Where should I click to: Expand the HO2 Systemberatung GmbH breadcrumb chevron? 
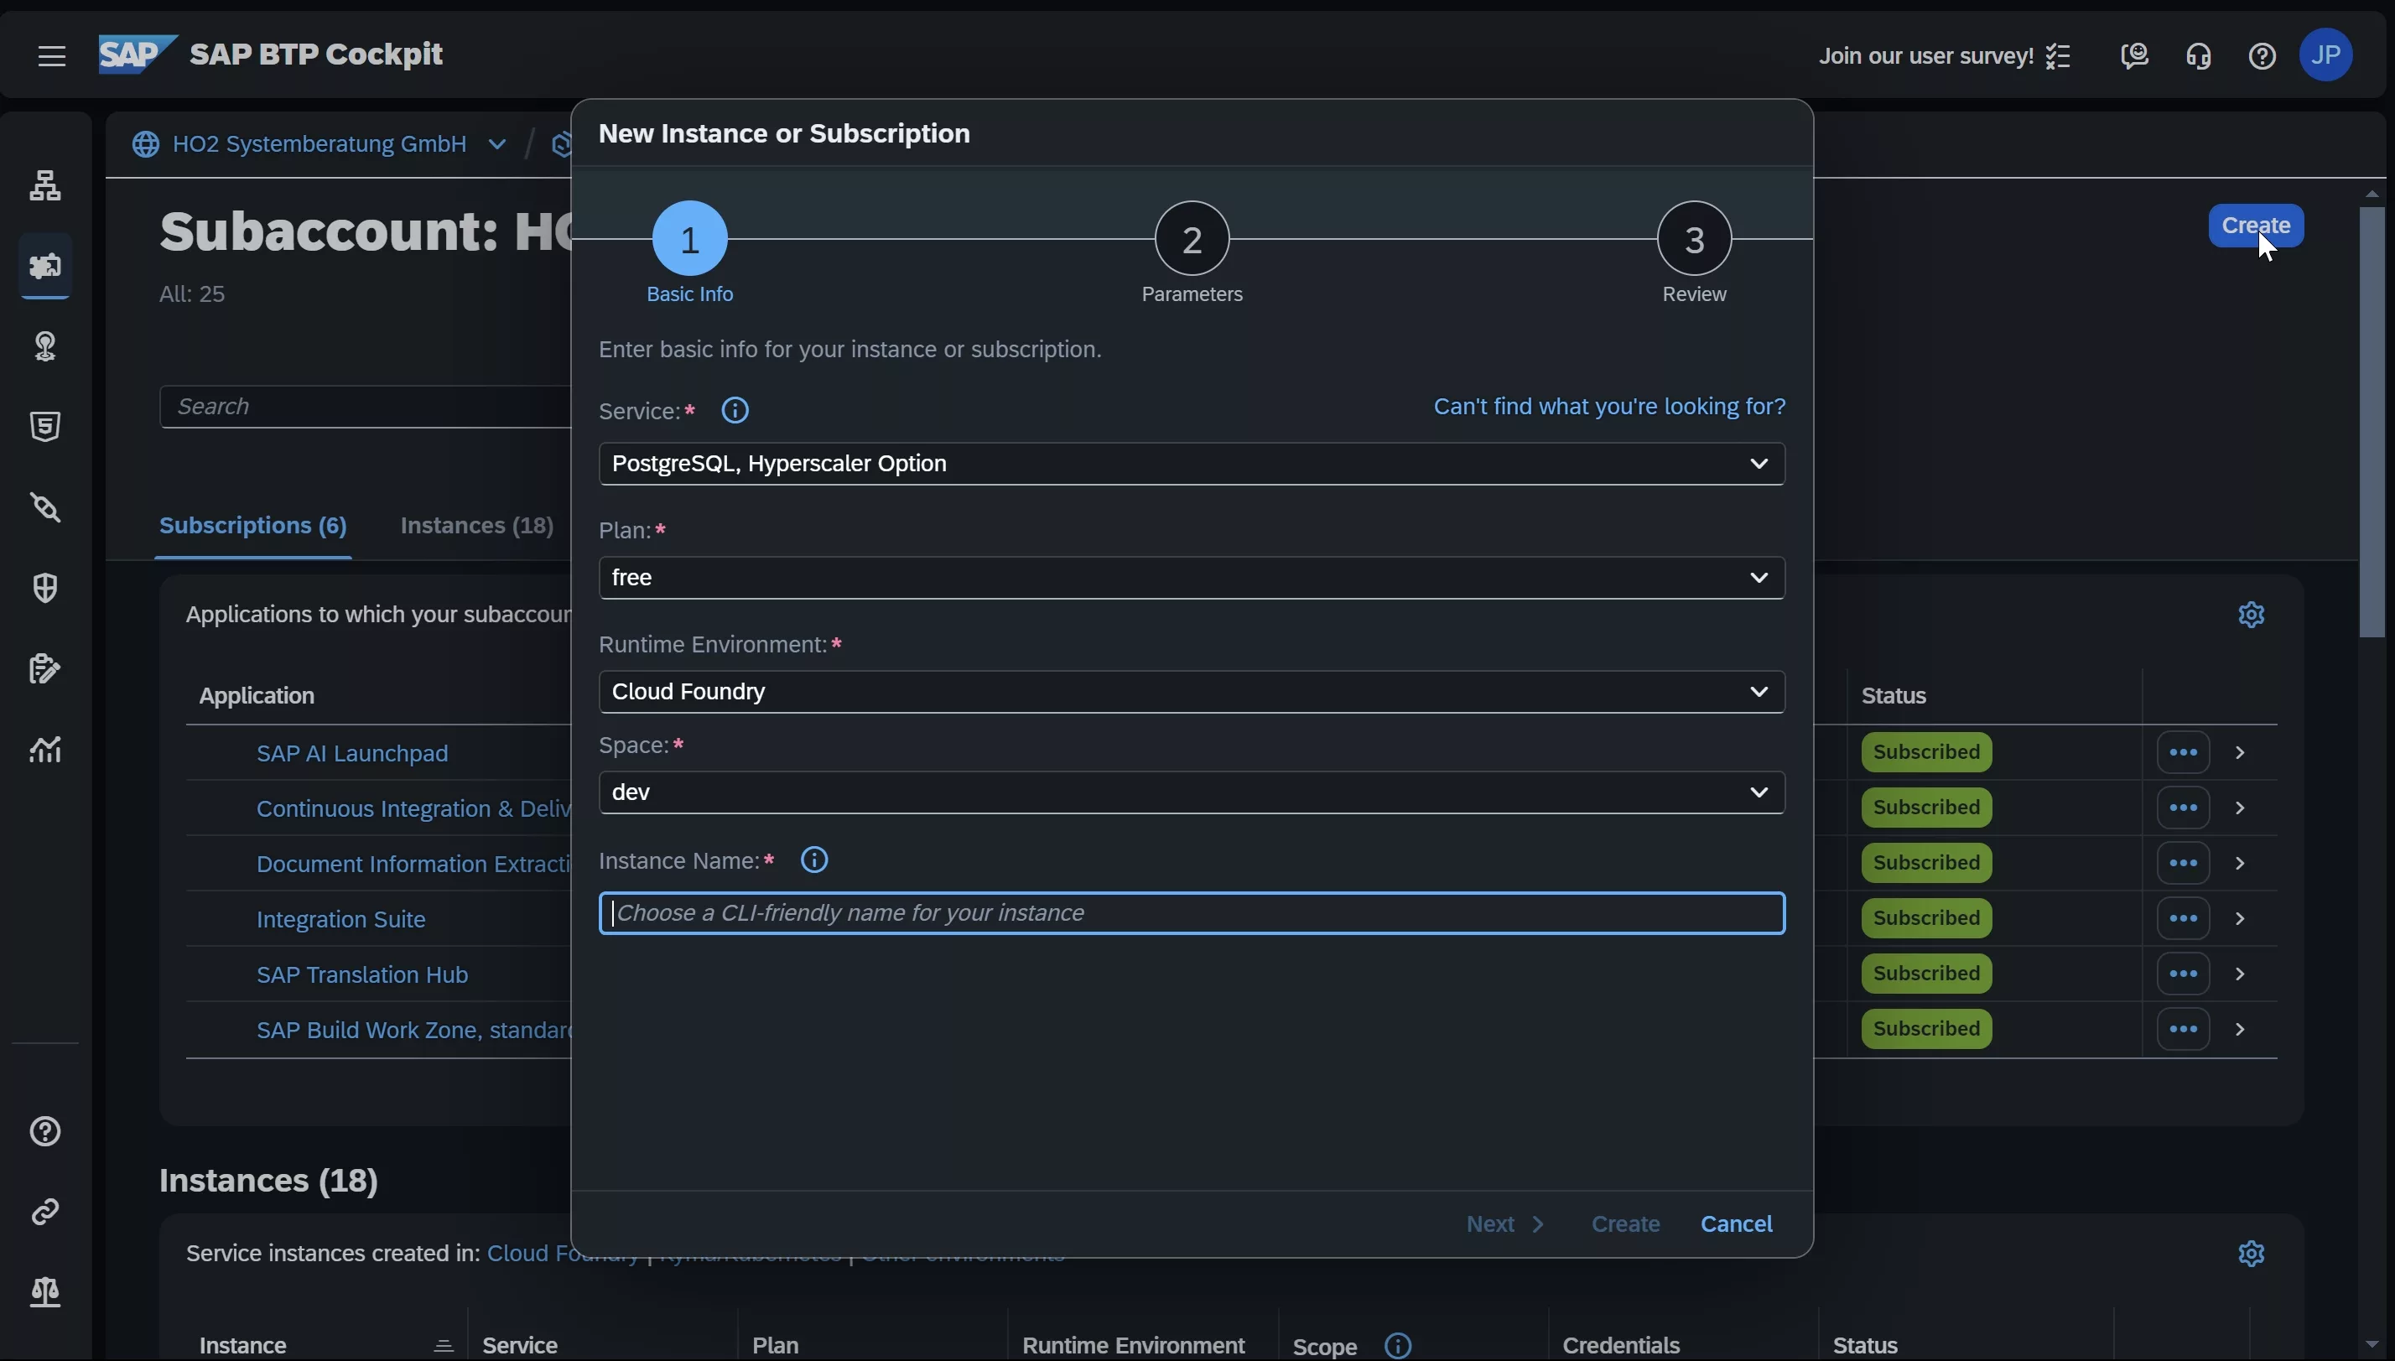tap(497, 145)
